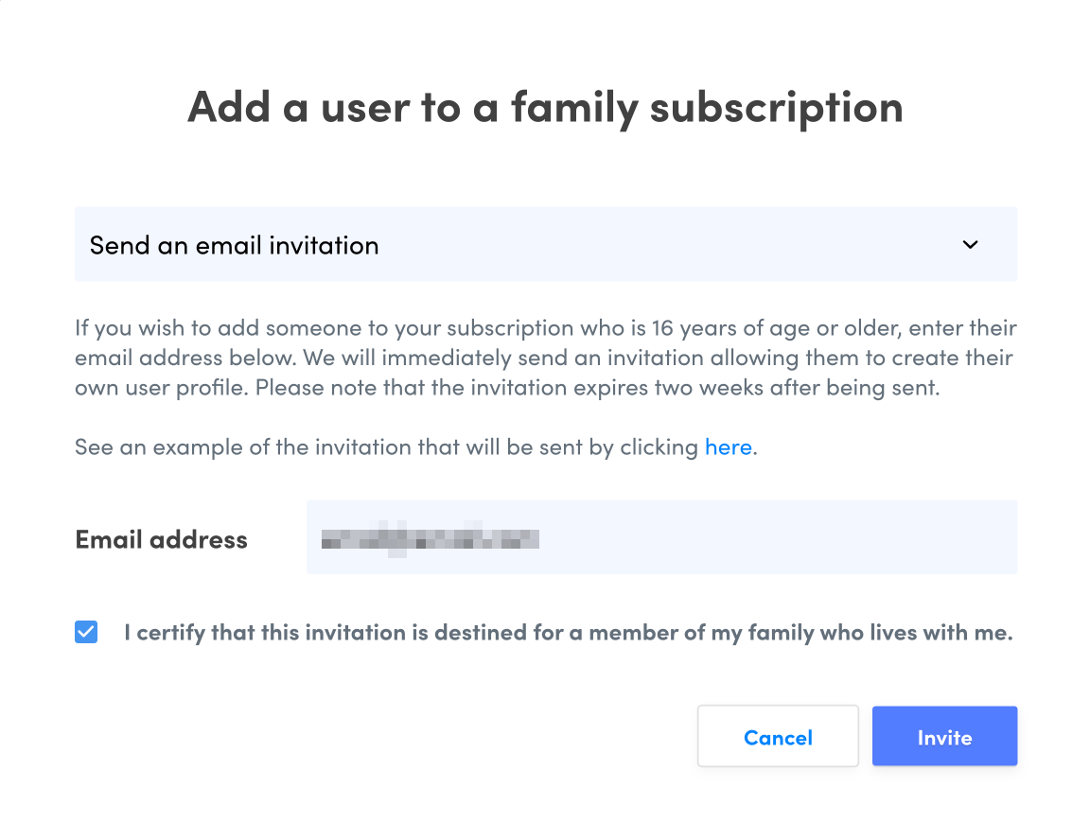Click the "Email address" field label
This screenshot has height=840, width=1090.
coord(161,540)
